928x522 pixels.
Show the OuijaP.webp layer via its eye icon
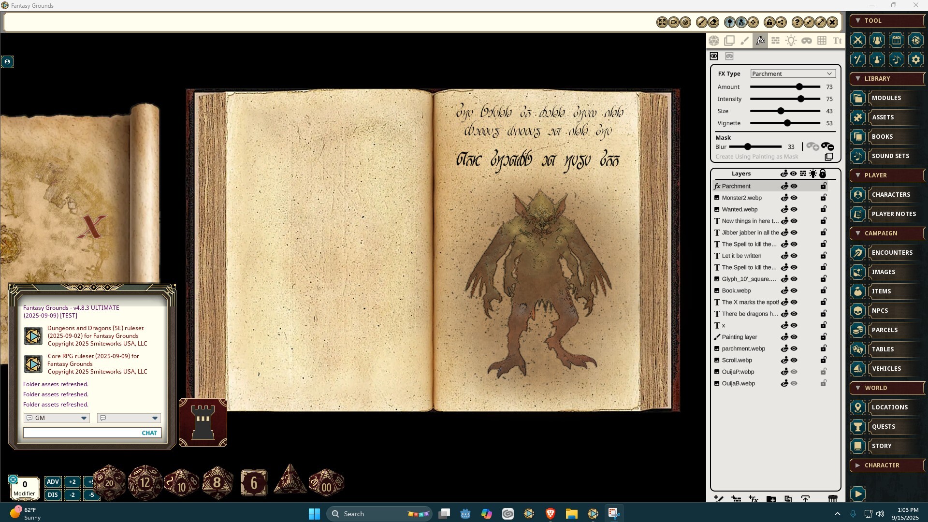point(794,372)
